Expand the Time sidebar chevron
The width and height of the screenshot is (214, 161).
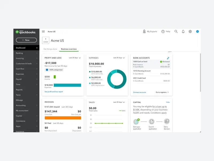(37, 85)
